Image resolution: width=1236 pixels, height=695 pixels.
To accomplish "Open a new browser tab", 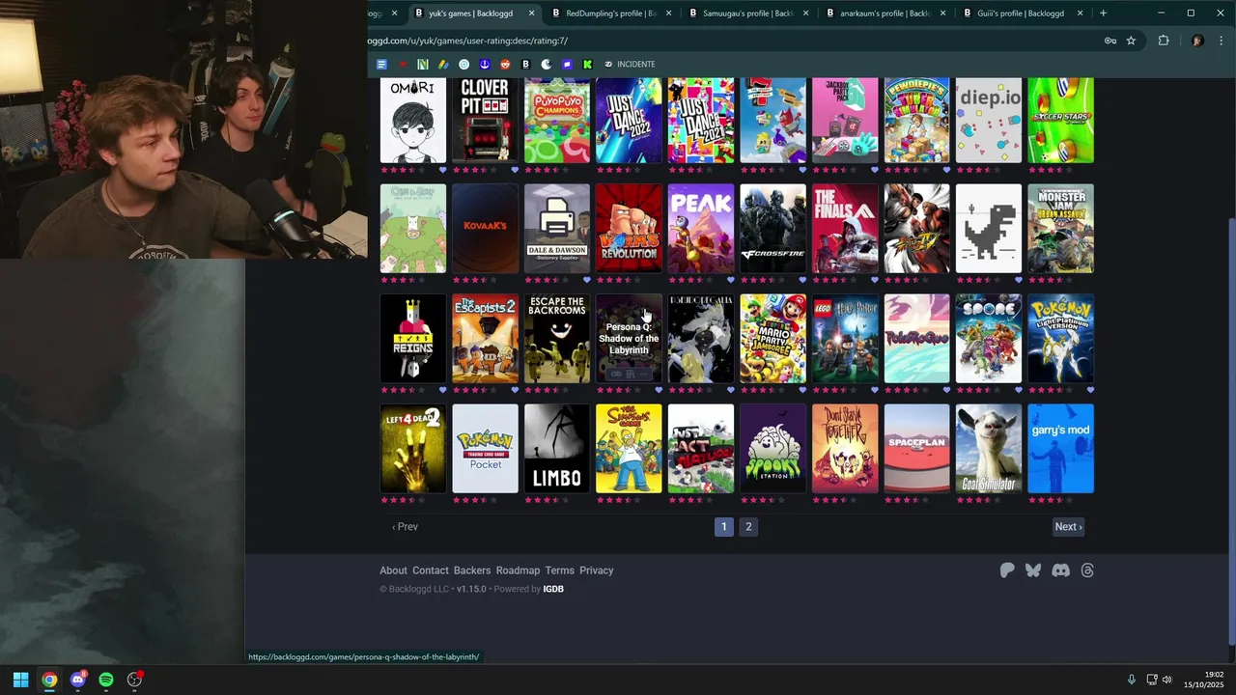I will (x=1103, y=13).
